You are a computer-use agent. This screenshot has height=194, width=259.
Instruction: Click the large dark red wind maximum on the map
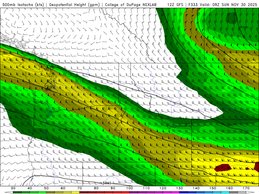[222, 167]
